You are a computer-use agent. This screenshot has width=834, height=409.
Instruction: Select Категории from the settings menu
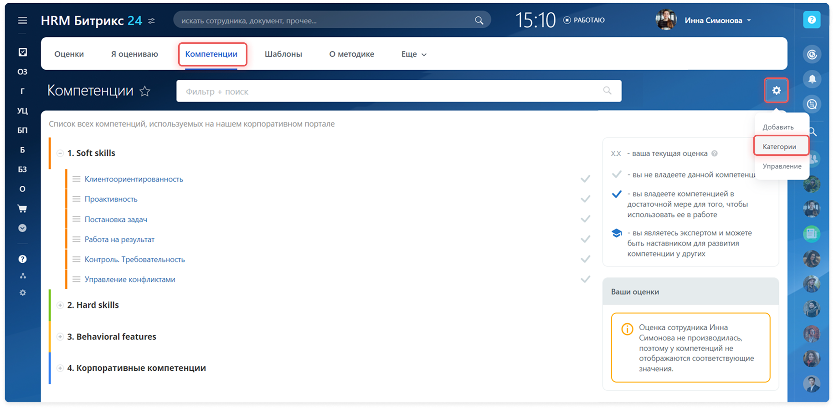(x=779, y=147)
